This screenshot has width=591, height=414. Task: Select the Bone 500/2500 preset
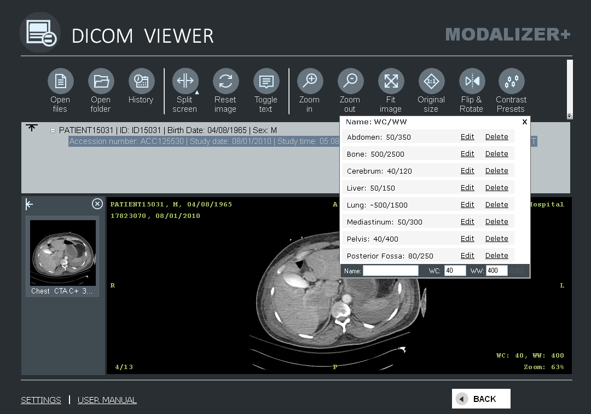click(375, 154)
